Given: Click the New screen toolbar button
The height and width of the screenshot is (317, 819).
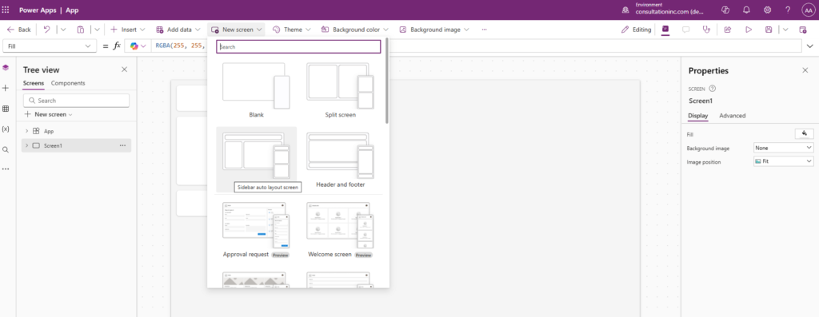Looking at the screenshot, I should point(236,30).
